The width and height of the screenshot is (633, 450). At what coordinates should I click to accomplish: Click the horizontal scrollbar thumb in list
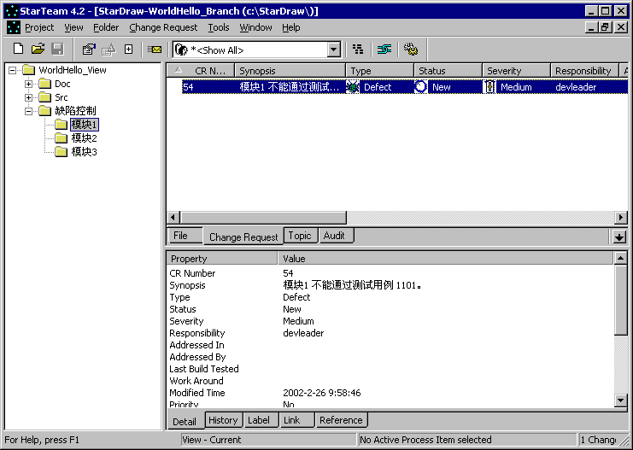click(263, 218)
